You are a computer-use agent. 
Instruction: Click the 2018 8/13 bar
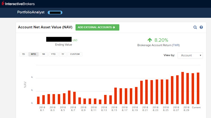coord(105,99)
